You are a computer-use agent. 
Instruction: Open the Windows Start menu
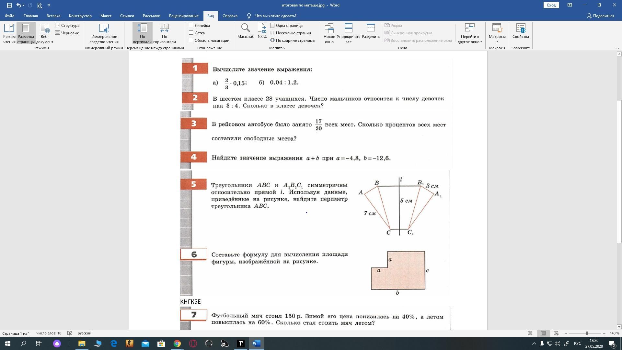(x=8, y=344)
